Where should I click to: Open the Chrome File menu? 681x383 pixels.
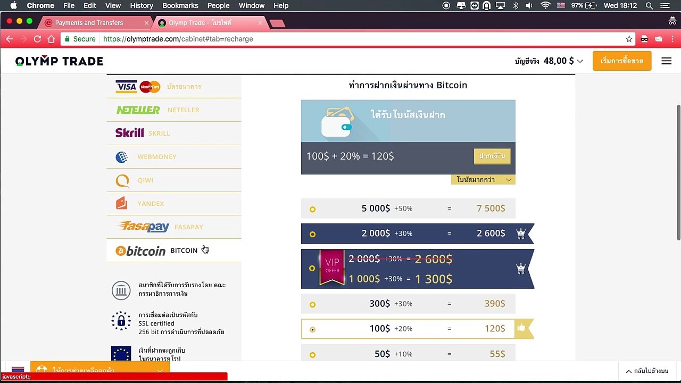pyautogui.click(x=69, y=5)
